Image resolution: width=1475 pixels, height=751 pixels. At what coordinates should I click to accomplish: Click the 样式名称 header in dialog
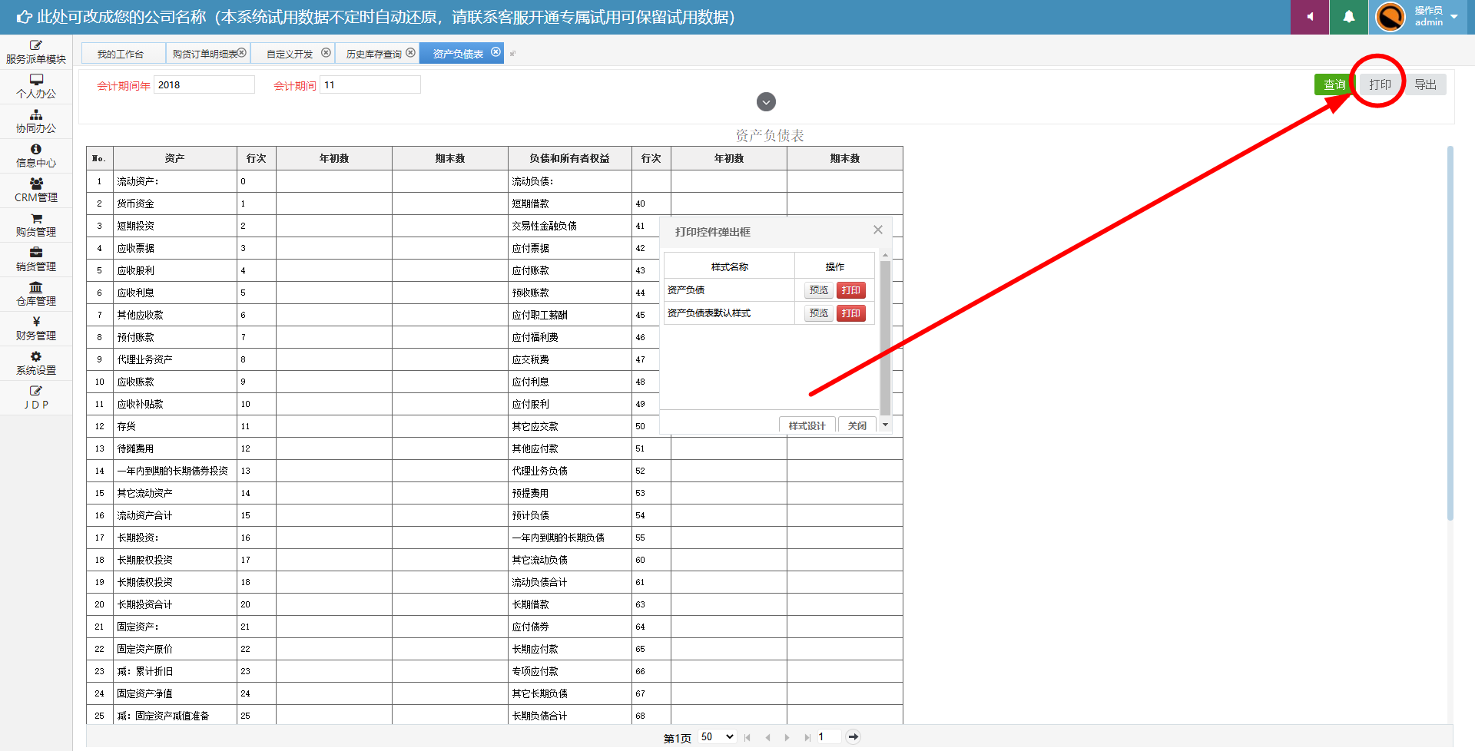(x=730, y=266)
